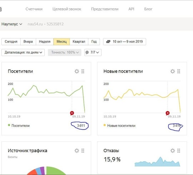Click drag handle icon of Новые посетители widget

179,71
